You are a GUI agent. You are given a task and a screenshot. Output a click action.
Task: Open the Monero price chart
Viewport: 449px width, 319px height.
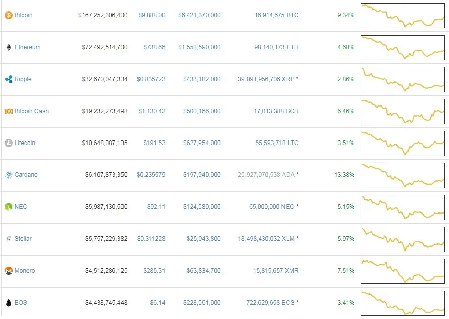click(403, 271)
